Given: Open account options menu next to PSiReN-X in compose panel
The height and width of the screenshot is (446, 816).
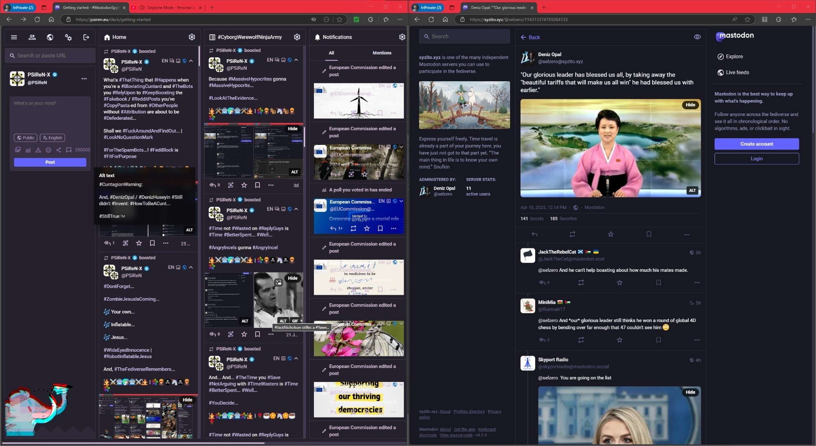Looking at the screenshot, I should (84, 79).
